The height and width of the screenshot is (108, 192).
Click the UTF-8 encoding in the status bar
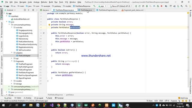tap(167, 101)
